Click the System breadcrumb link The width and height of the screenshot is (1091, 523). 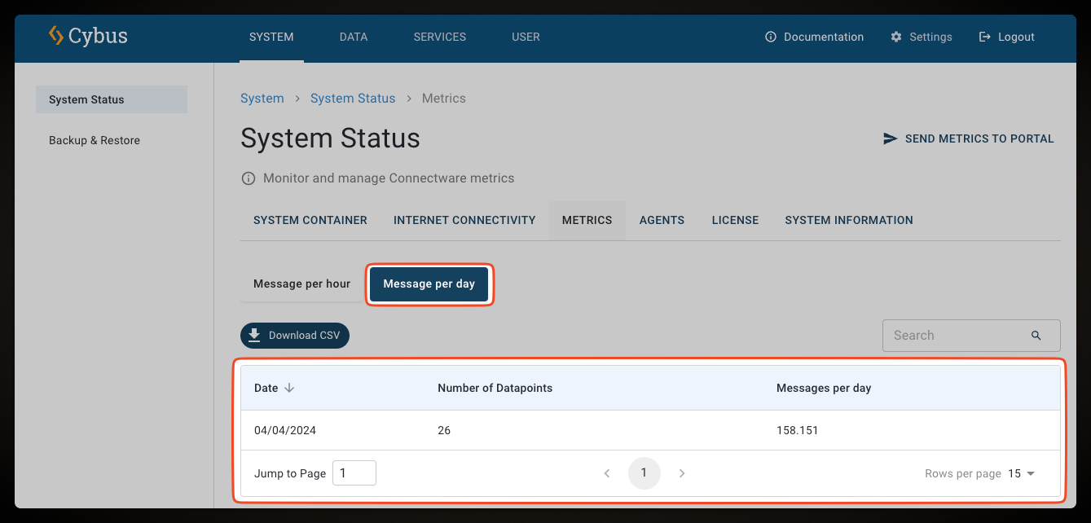[x=262, y=99]
